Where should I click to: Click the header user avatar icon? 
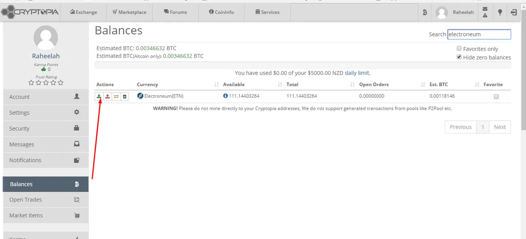tap(442, 12)
